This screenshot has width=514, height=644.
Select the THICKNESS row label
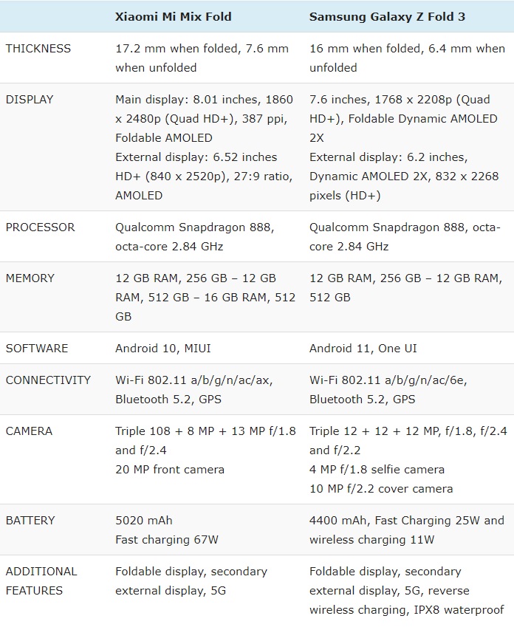pos(38,49)
